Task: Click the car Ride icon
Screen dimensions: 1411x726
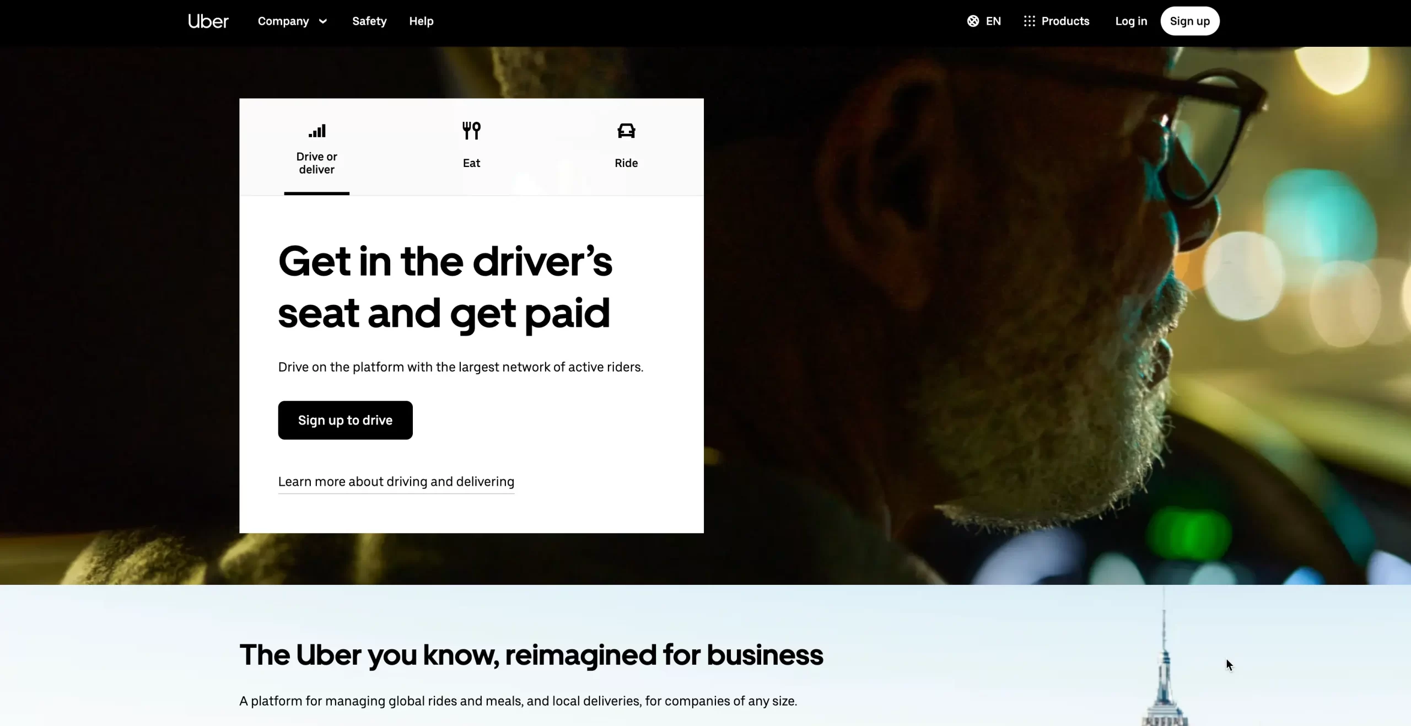Action: click(626, 131)
